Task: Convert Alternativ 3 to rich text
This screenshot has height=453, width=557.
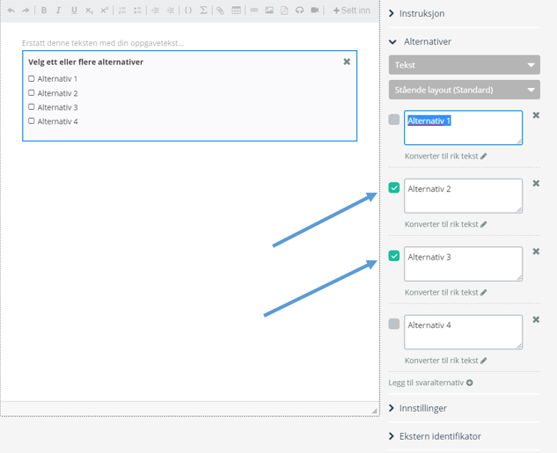Action: pos(445,293)
